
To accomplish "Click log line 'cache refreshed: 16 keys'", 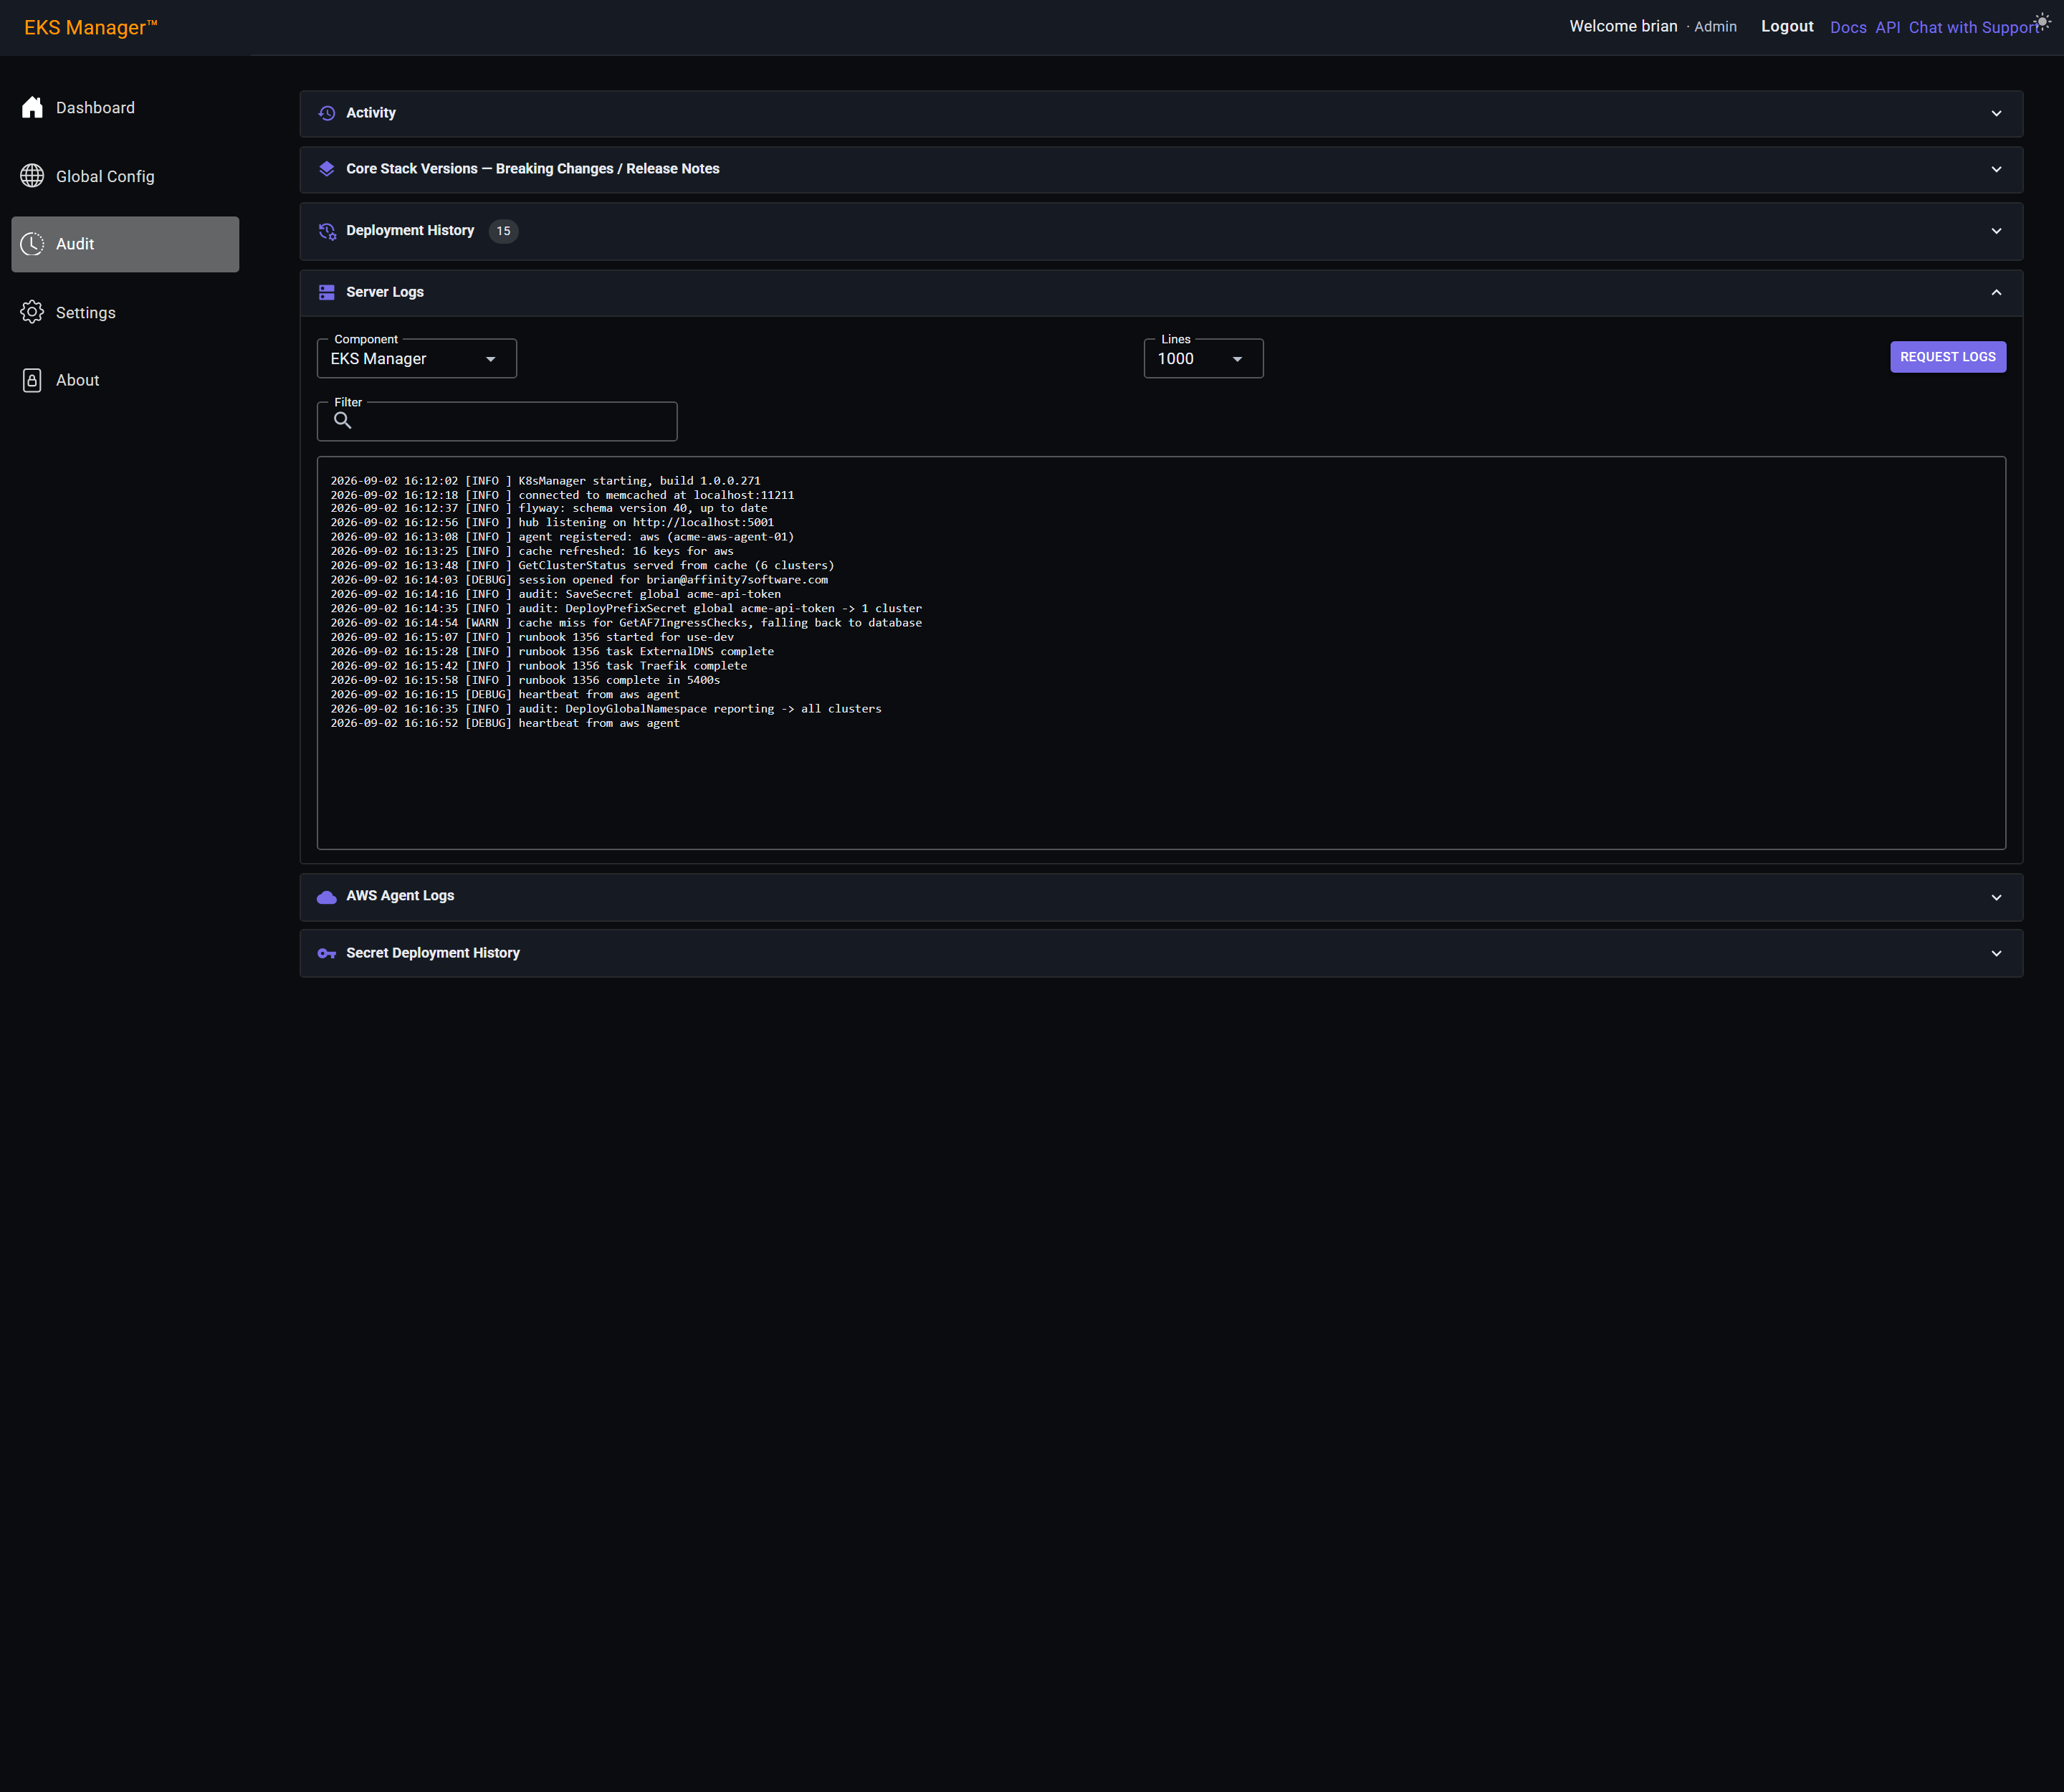I will pos(532,551).
